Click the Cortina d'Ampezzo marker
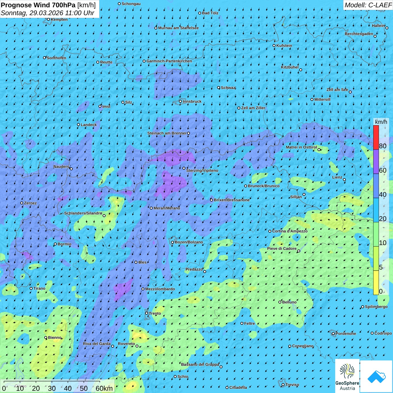The image size is (393, 393). point(270,231)
